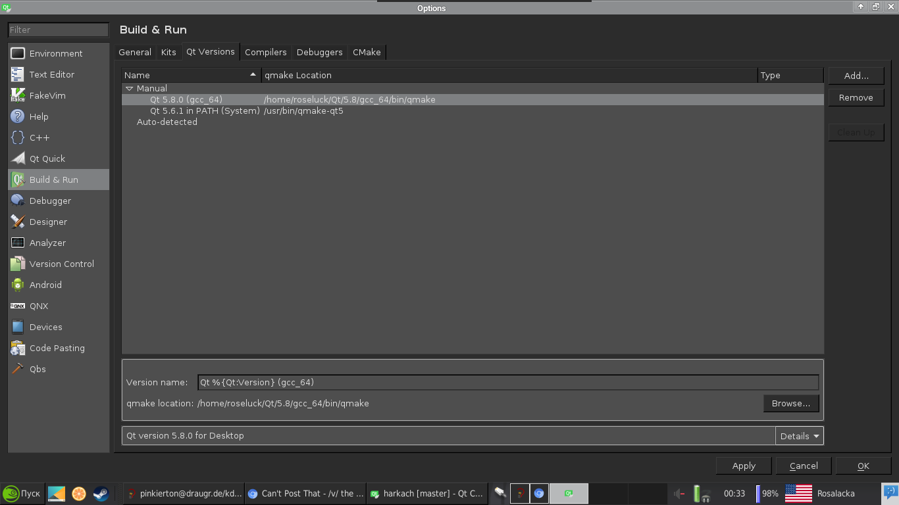The width and height of the screenshot is (899, 505).
Task: Open the Пуск start menu button
Action: click(22, 493)
